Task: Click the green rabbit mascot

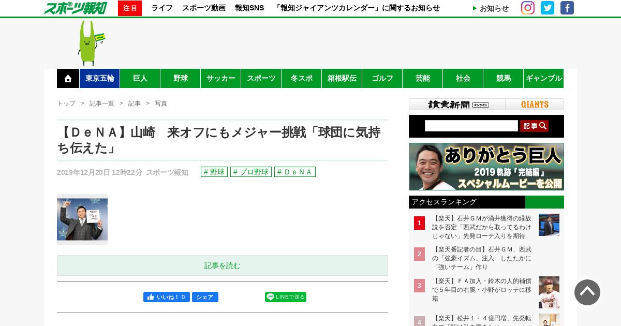Action: pyautogui.click(x=90, y=43)
